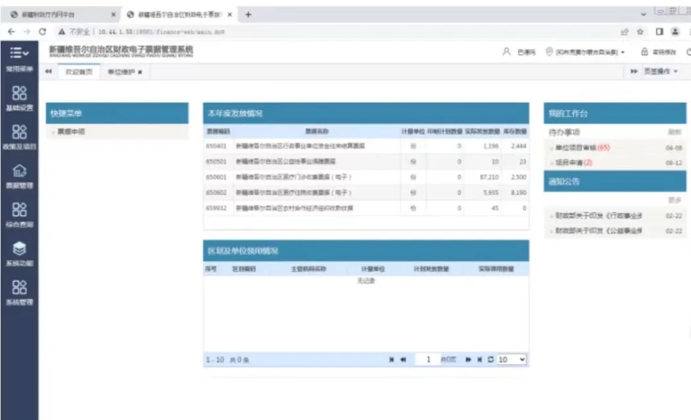Click the page number input field
Viewport: 691px width, 420px height.
coord(427,359)
